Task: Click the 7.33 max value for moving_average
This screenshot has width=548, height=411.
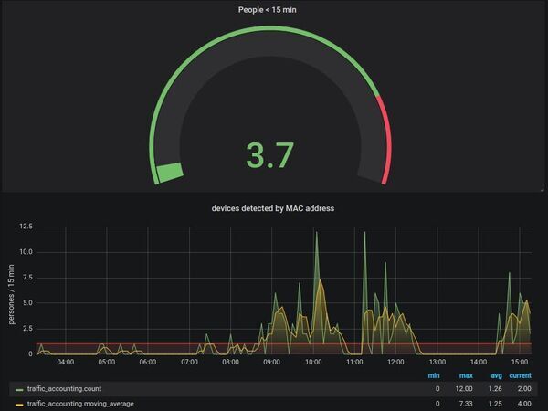Action: (467, 403)
